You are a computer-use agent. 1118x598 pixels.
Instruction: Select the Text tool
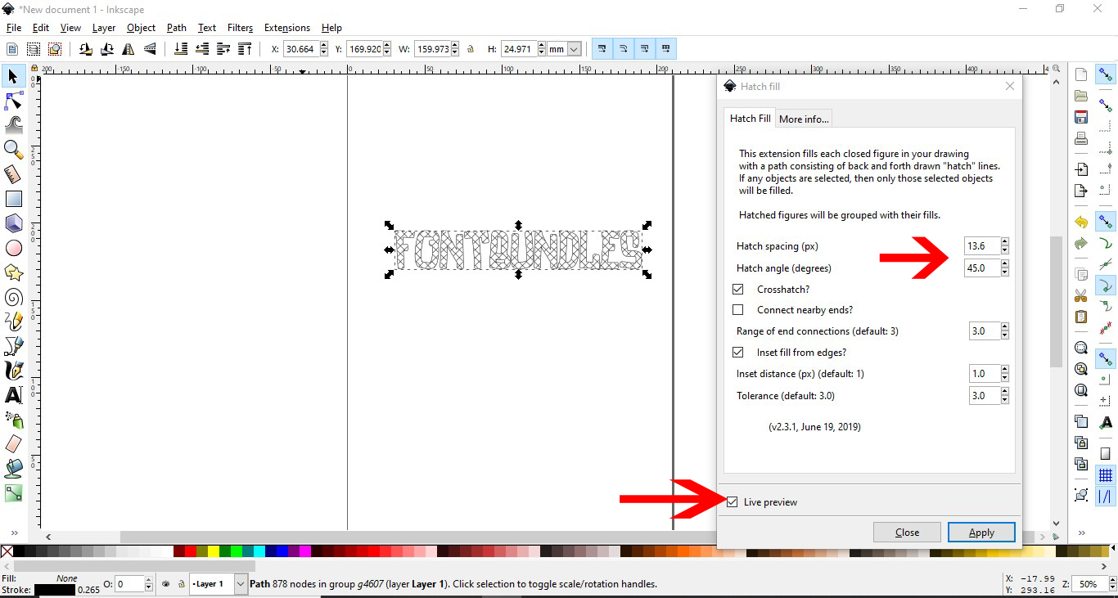(x=13, y=395)
